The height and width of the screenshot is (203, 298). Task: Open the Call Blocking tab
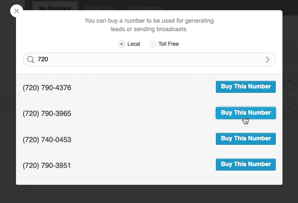pyautogui.click(x=145, y=8)
